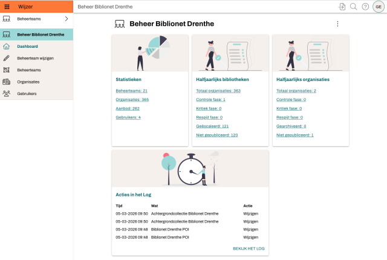
Task: Open the three-dot page options menu
Action: click(x=337, y=24)
